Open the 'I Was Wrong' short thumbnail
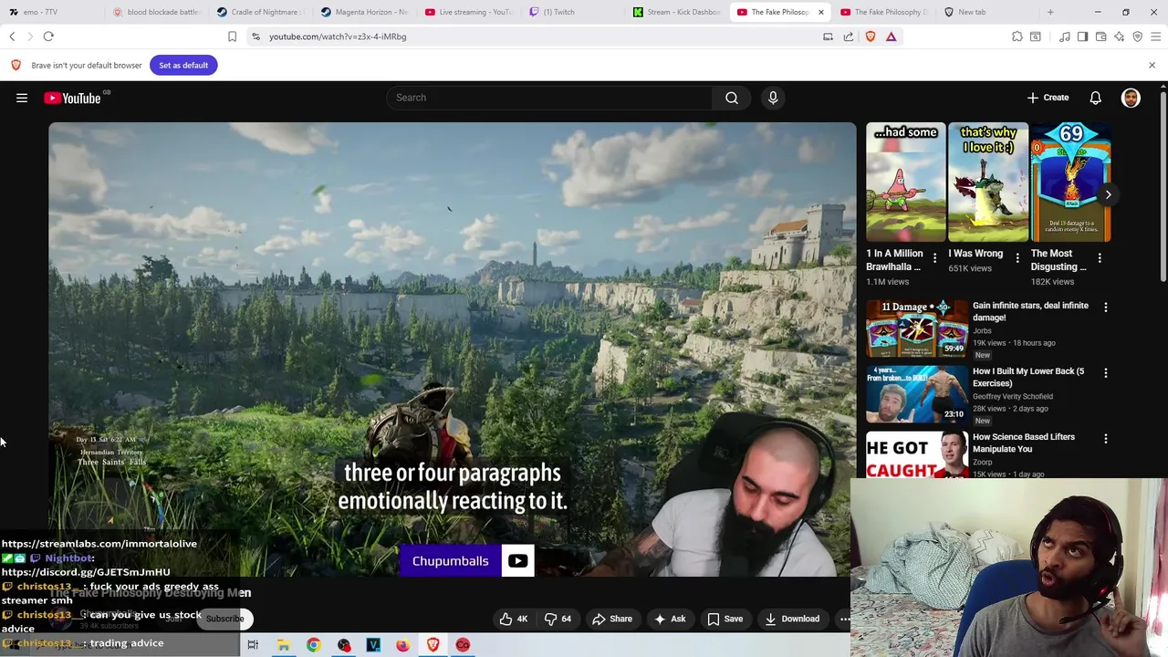The image size is (1168, 657). pos(988,182)
